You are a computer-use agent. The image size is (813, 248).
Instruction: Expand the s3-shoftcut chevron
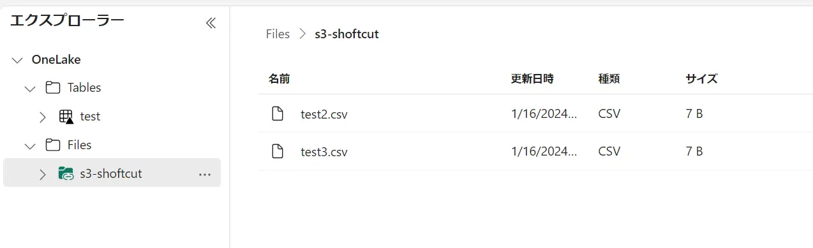(43, 174)
